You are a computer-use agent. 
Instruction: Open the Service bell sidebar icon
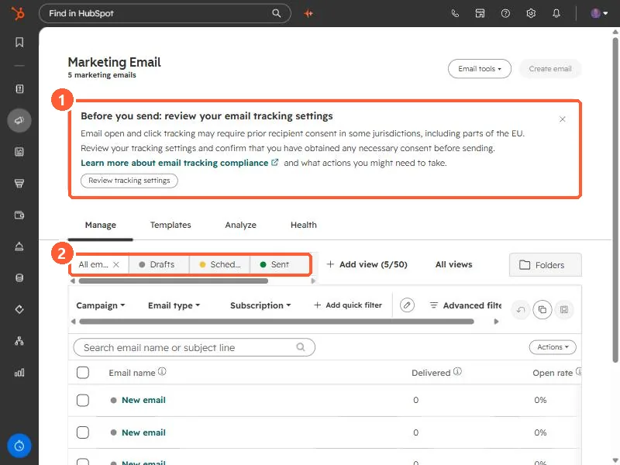click(x=19, y=246)
